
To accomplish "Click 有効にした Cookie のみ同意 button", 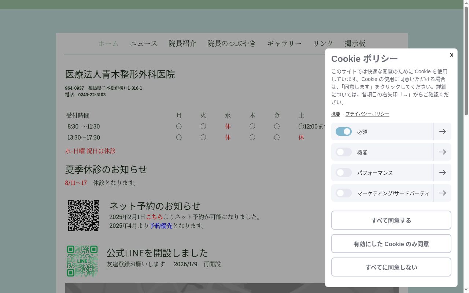I will 391,244.
